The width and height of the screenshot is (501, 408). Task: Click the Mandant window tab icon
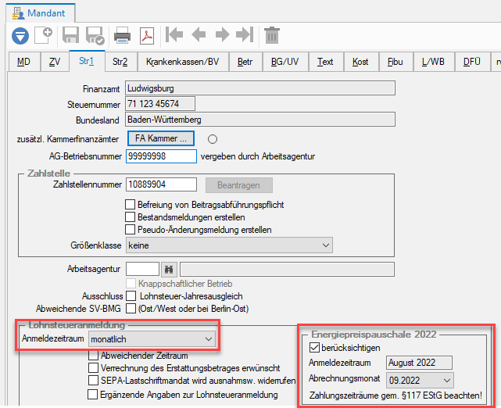18,14
